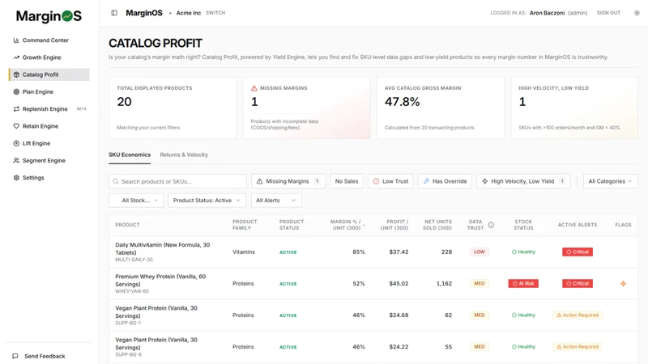Click the MarginOS logo
Viewport: 648px width, 364px height.
pos(49,16)
